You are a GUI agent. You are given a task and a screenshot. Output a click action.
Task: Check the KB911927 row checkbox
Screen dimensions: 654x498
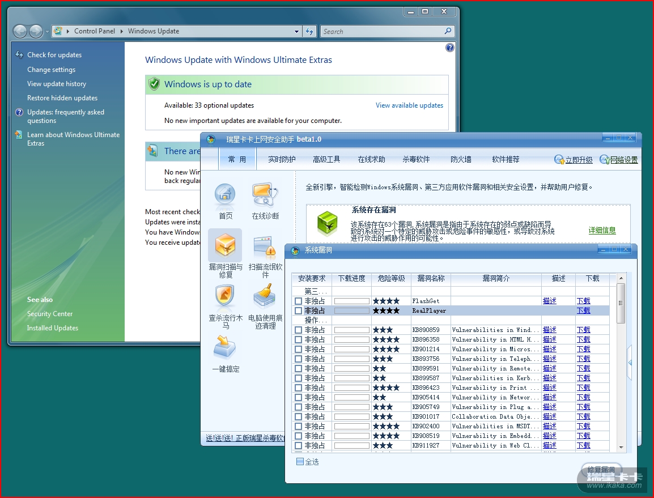click(x=298, y=446)
